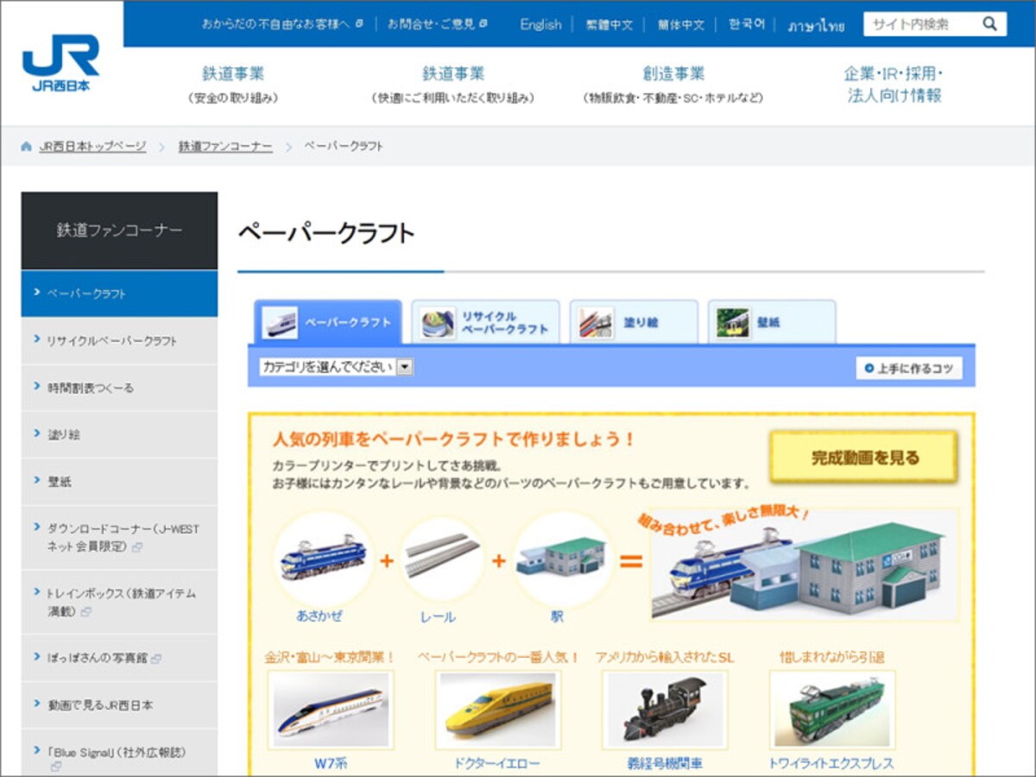The height and width of the screenshot is (777, 1036).
Task: Click external link icon beside トレインボックス
Action: (85, 612)
